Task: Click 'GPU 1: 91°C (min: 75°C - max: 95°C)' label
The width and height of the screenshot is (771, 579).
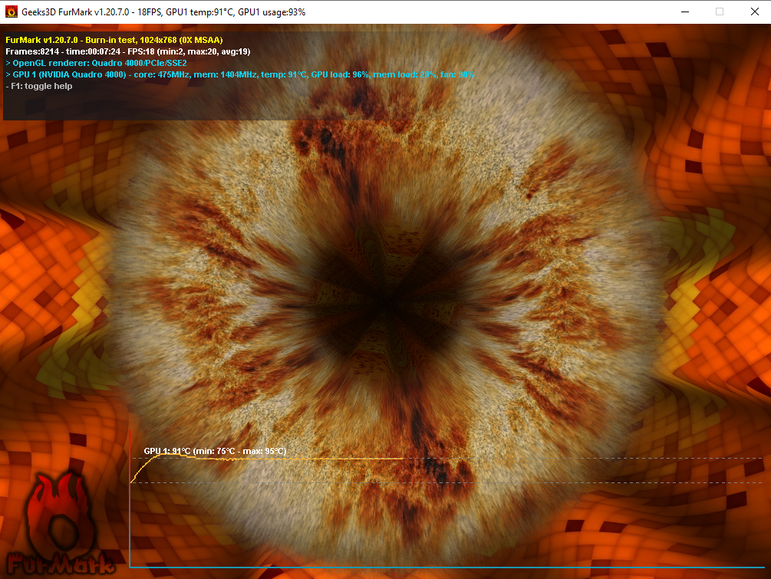Action: [215, 451]
